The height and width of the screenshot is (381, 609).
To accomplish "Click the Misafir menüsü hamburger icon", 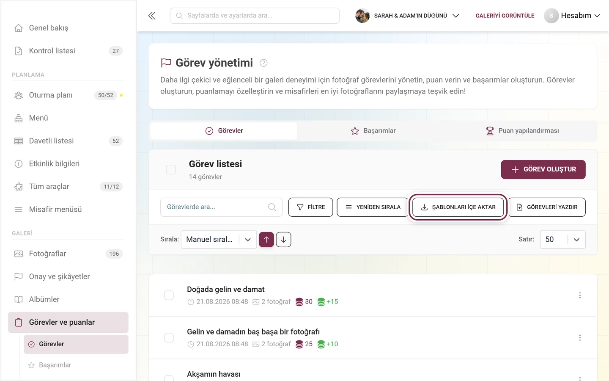I will (x=19, y=210).
